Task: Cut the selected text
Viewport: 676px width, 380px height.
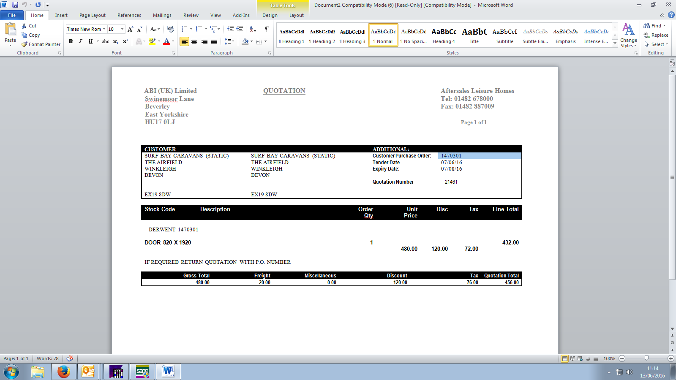Action: [x=29, y=26]
